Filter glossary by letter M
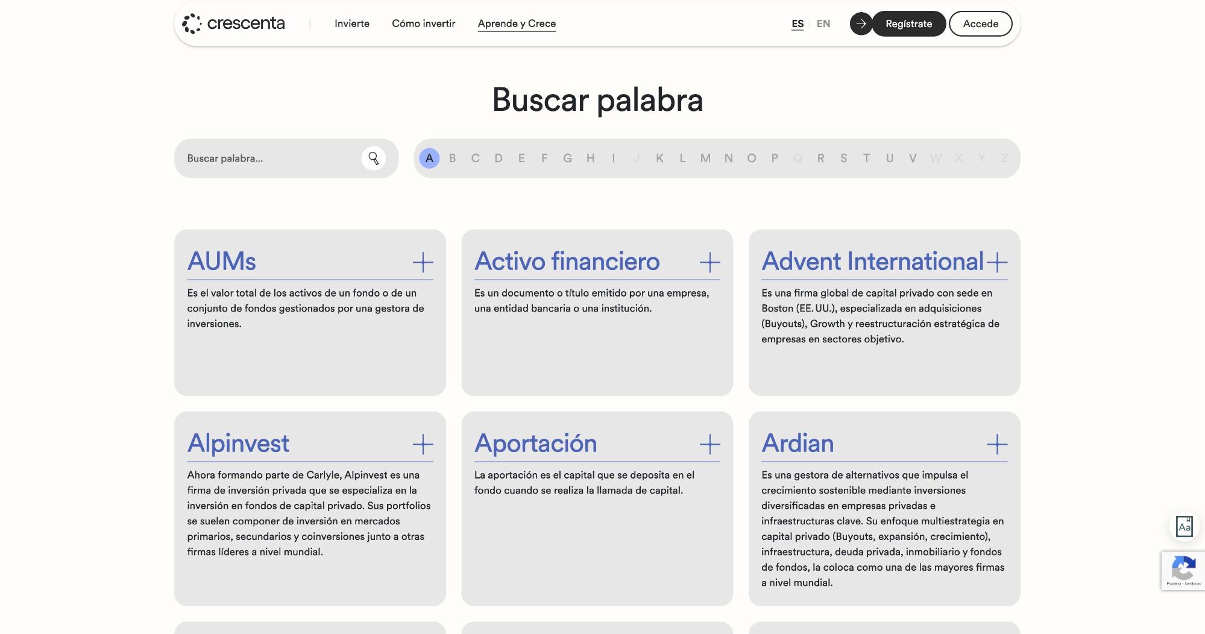The height and width of the screenshot is (634, 1205). coord(705,158)
